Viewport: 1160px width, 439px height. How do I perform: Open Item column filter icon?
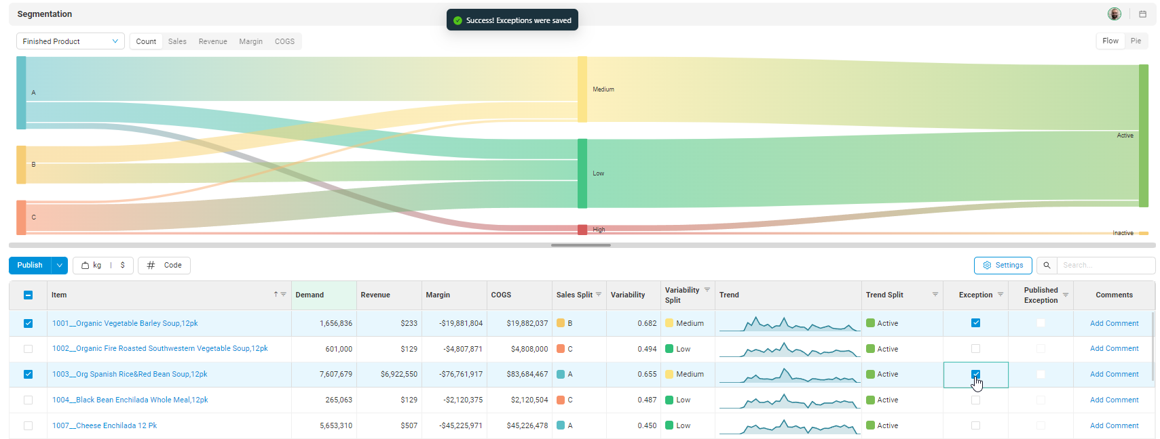(x=284, y=295)
